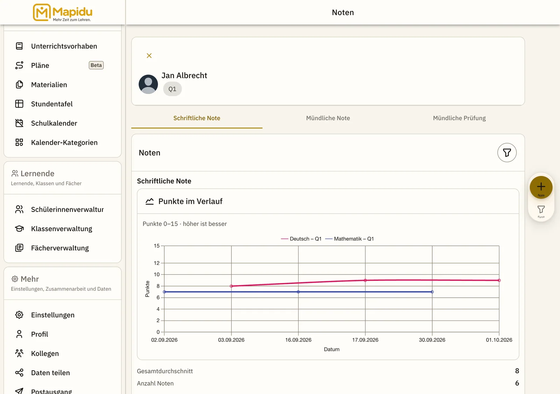Open the Einstellungen gear icon
560x394 pixels.
(x=19, y=315)
